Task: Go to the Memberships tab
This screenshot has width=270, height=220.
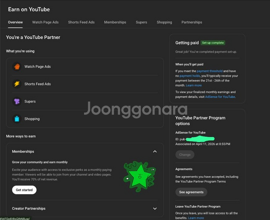Action: pos(115,22)
